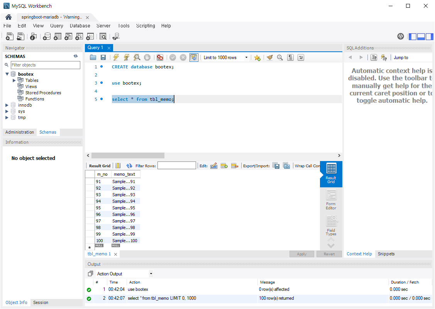
Task: Open Workbench preferences gear icon
Action: (x=401, y=36)
